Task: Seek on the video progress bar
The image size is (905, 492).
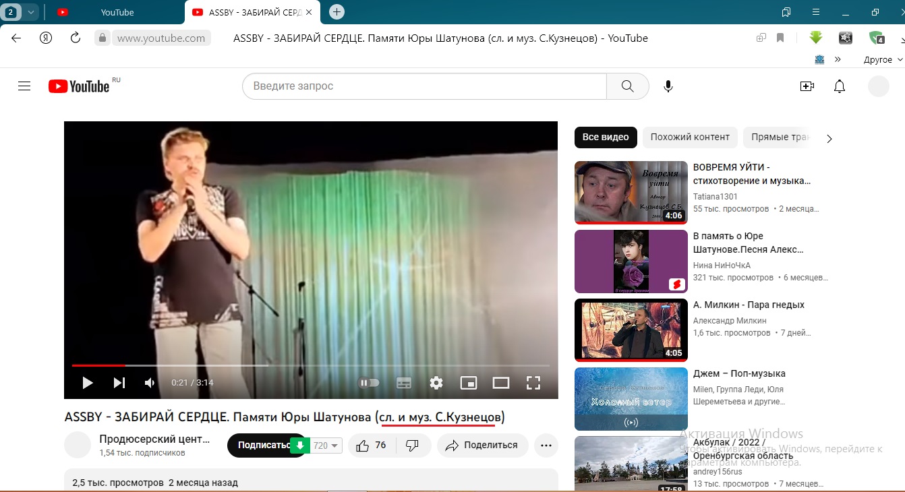Action: pyautogui.click(x=311, y=365)
